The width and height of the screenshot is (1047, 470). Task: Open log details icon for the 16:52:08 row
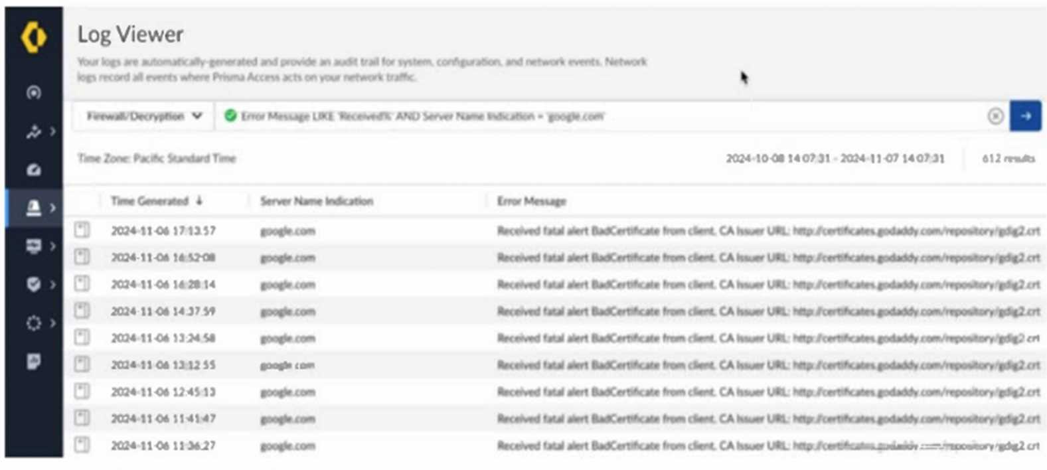(82, 257)
